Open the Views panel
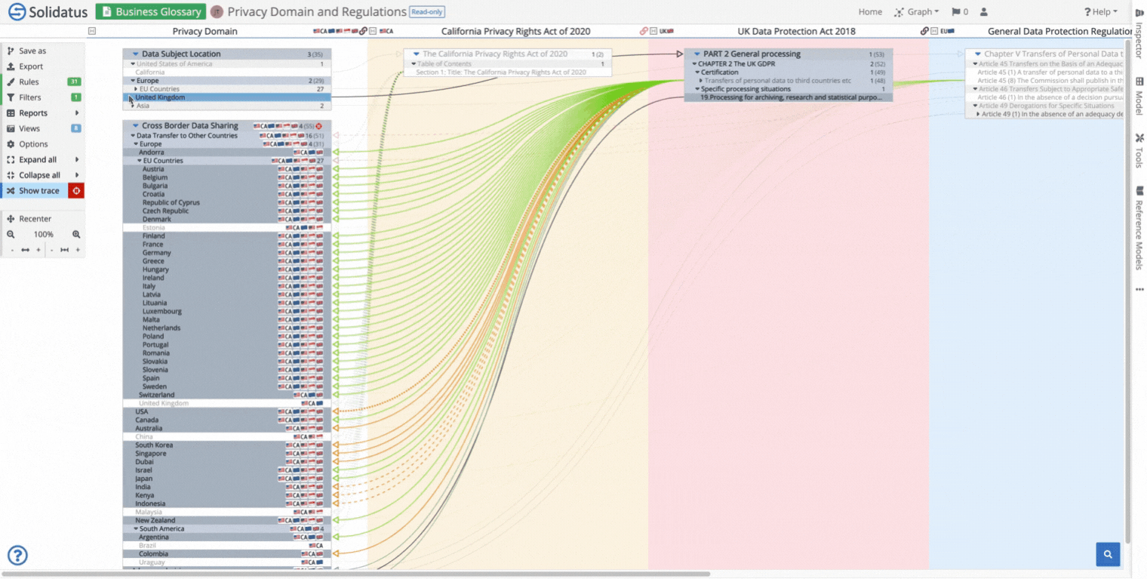 pos(42,128)
